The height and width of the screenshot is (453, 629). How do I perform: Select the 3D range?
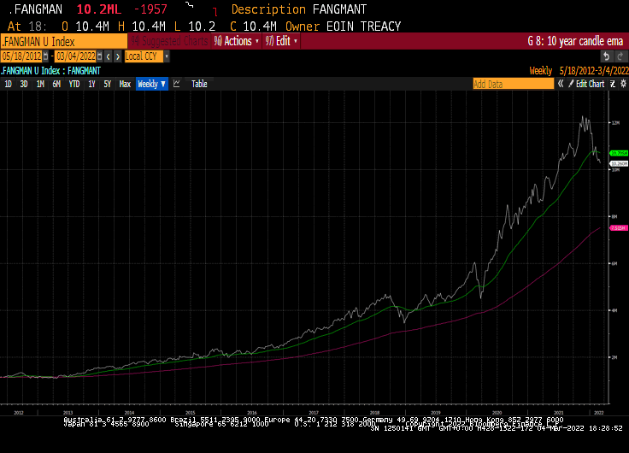(x=24, y=84)
